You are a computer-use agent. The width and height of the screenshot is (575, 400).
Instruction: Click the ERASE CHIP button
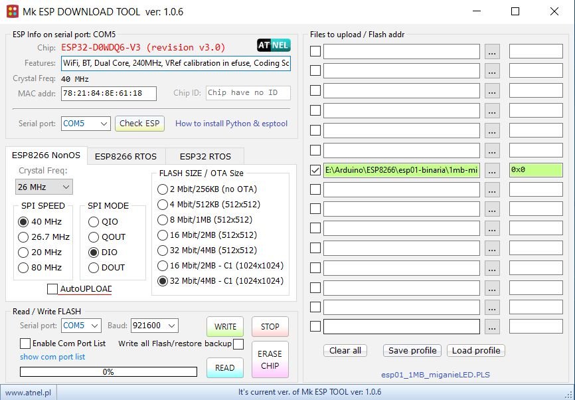(270, 359)
